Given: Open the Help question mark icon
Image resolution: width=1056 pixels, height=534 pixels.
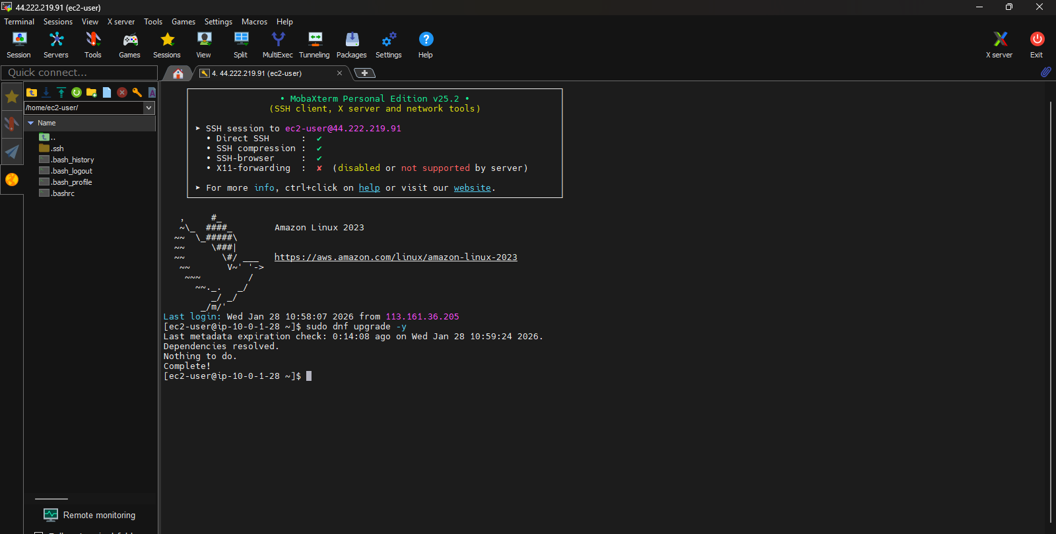Looking at the screenshot, I should click(x=426, y=45).
